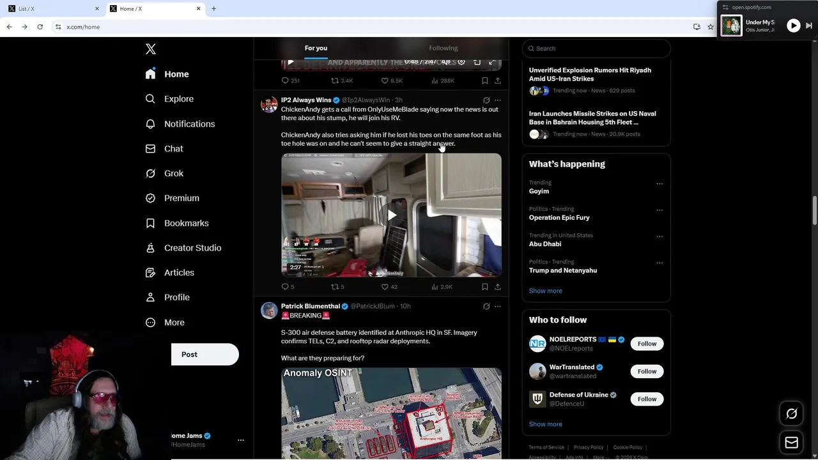
Task: Share the IP2 Always Wins post
Action: [x=498, y=287]
